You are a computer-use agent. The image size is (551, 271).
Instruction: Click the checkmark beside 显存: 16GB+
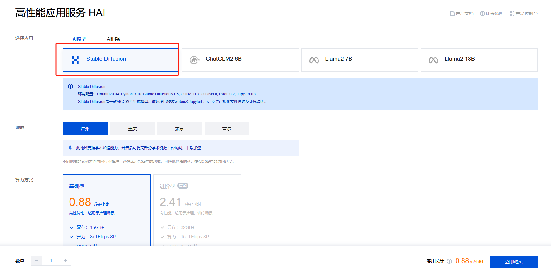click(72, 227)
